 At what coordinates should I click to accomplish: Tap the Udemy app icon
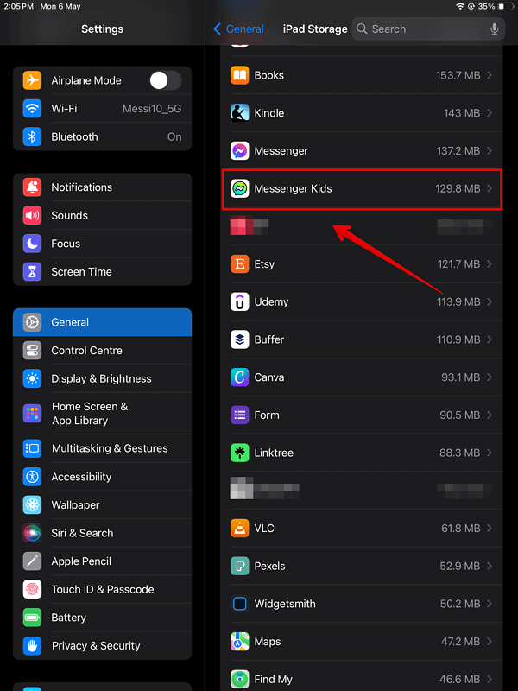pyautogui.click(x=240, y=301)
